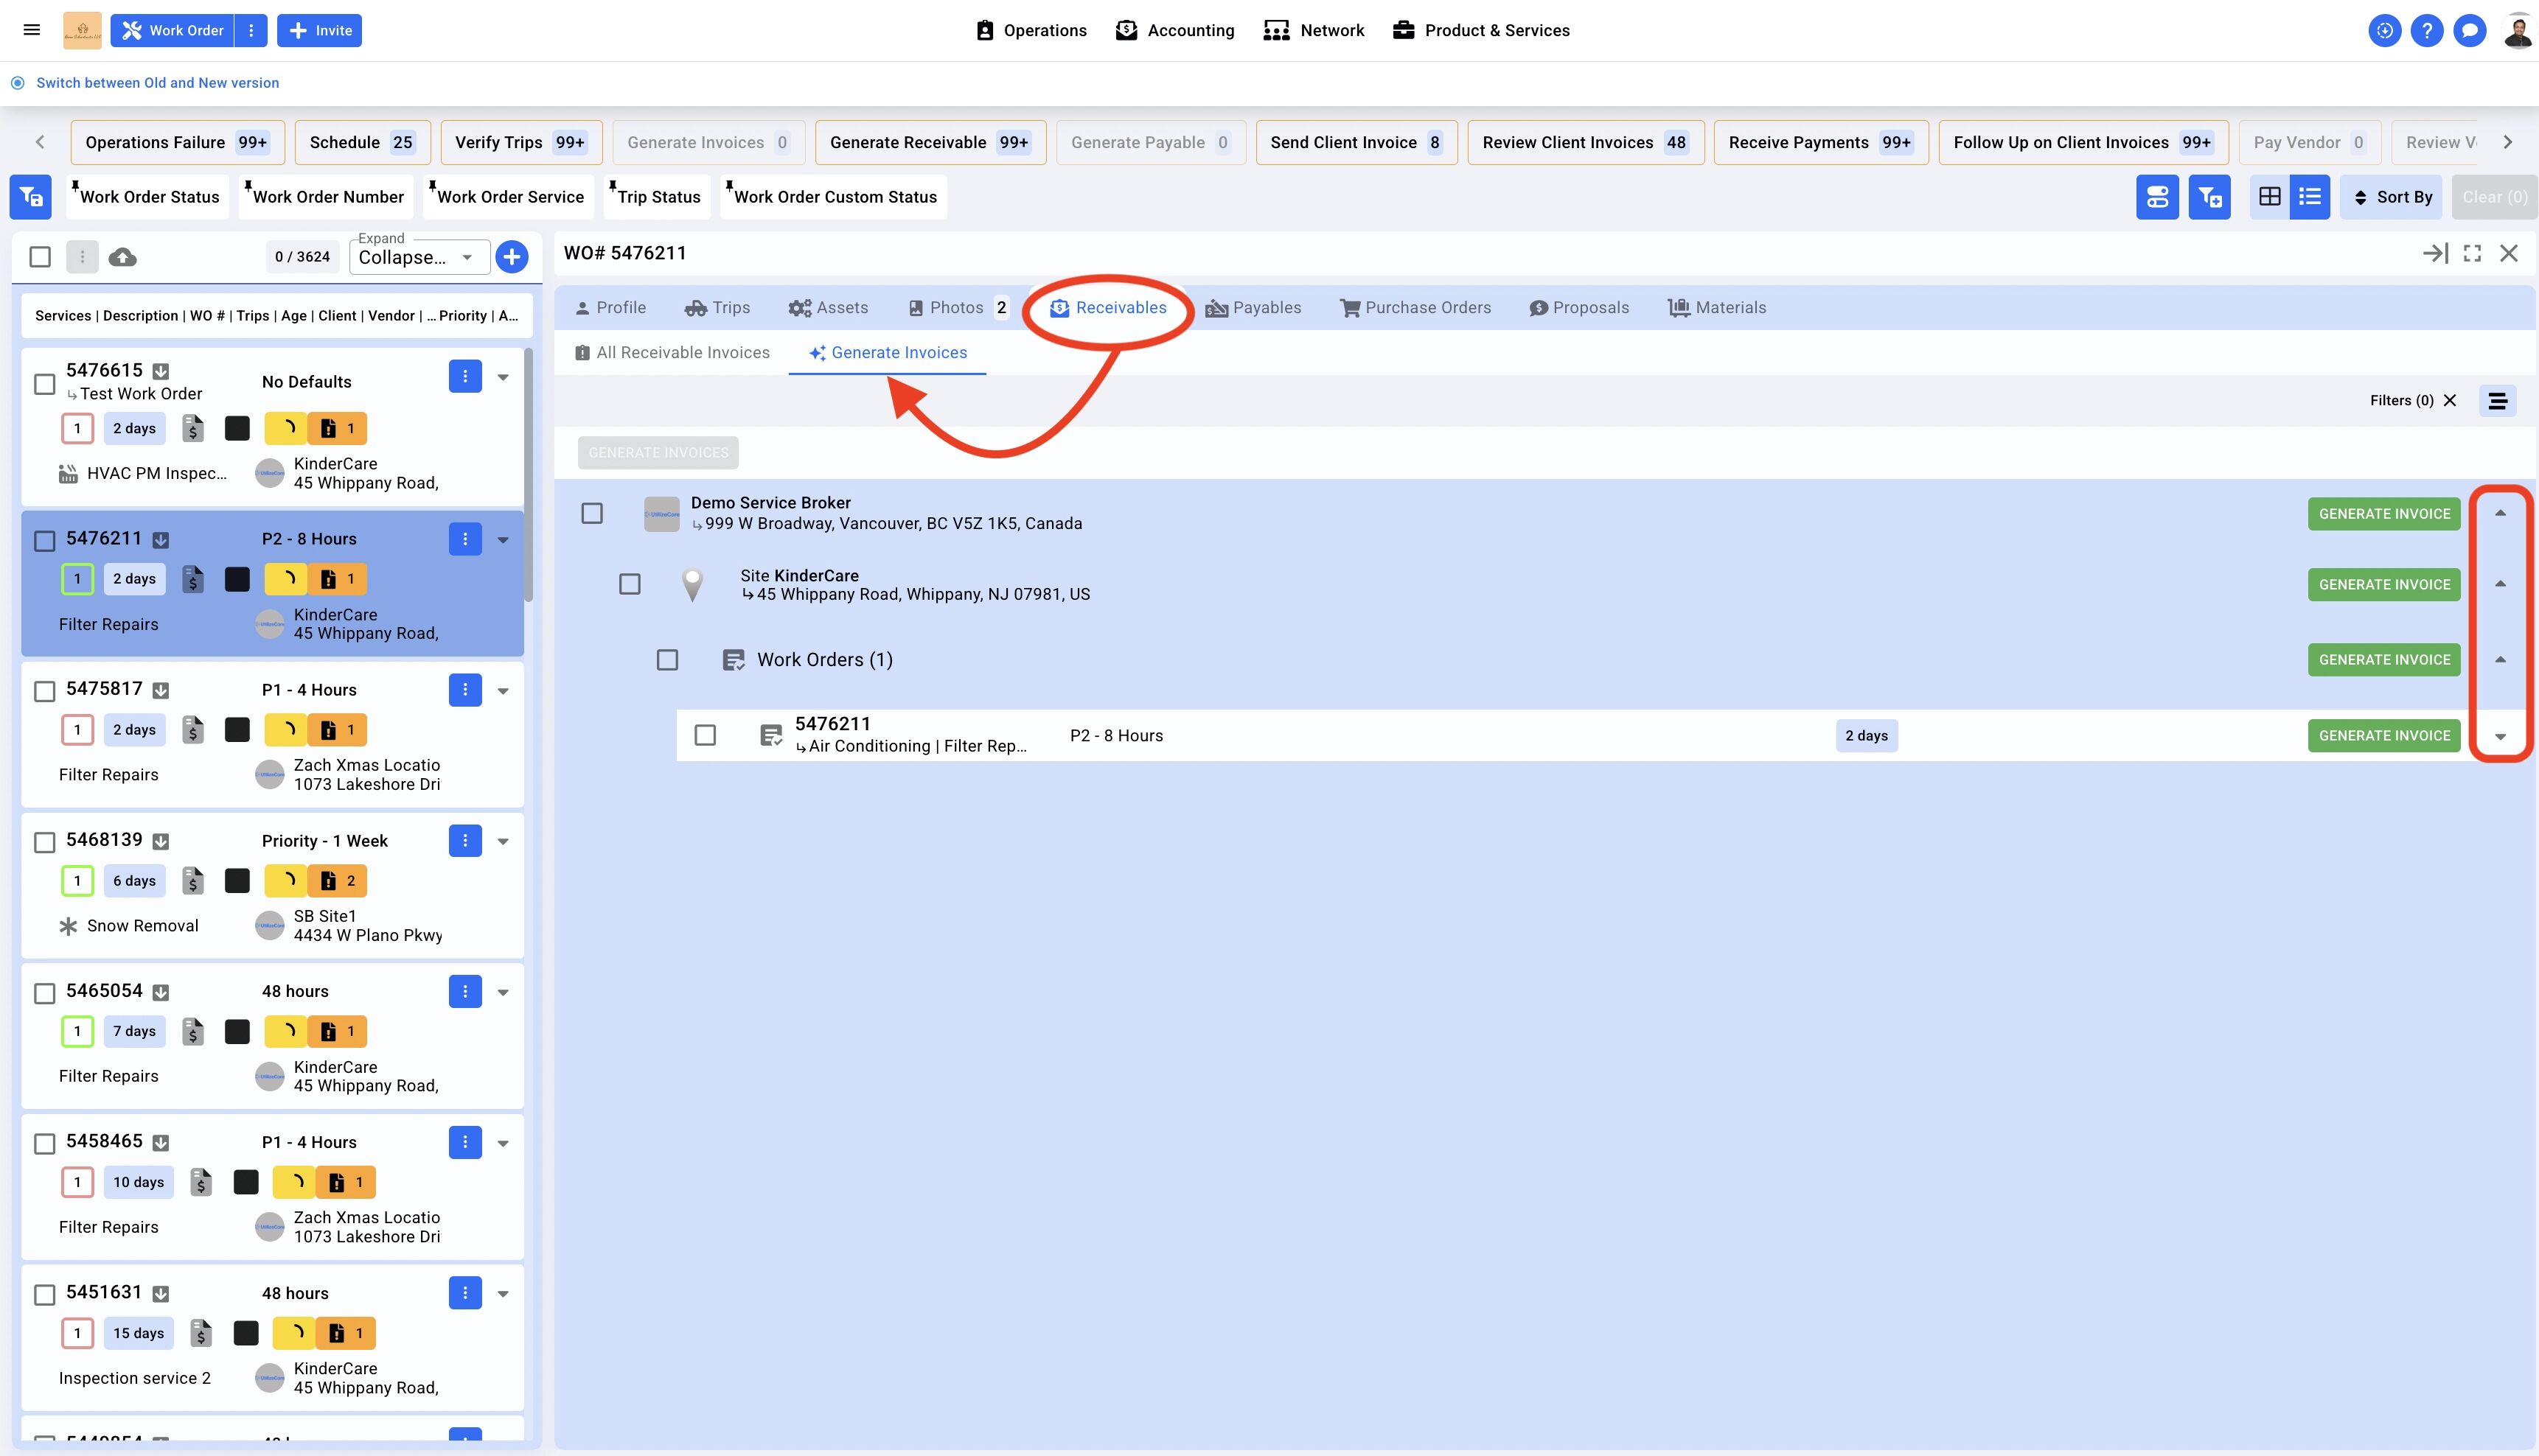2539x1456 pixels.
Task: Open the help question mark icon
Action: [x=2426, y=31]
